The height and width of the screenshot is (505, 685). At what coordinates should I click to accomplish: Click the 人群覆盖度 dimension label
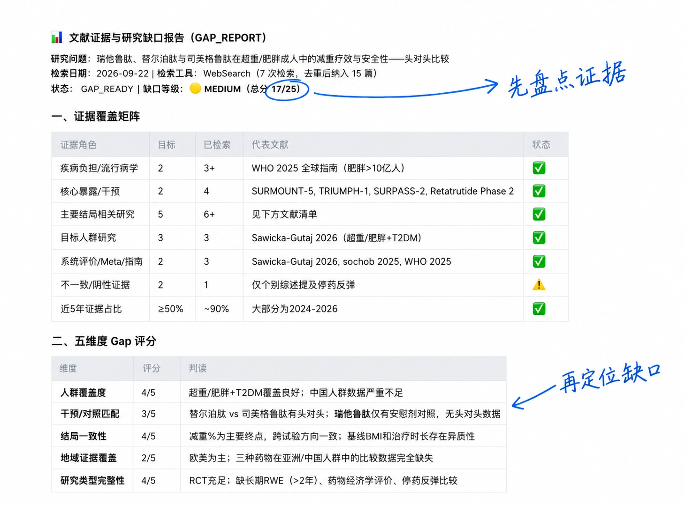[83, 393]
